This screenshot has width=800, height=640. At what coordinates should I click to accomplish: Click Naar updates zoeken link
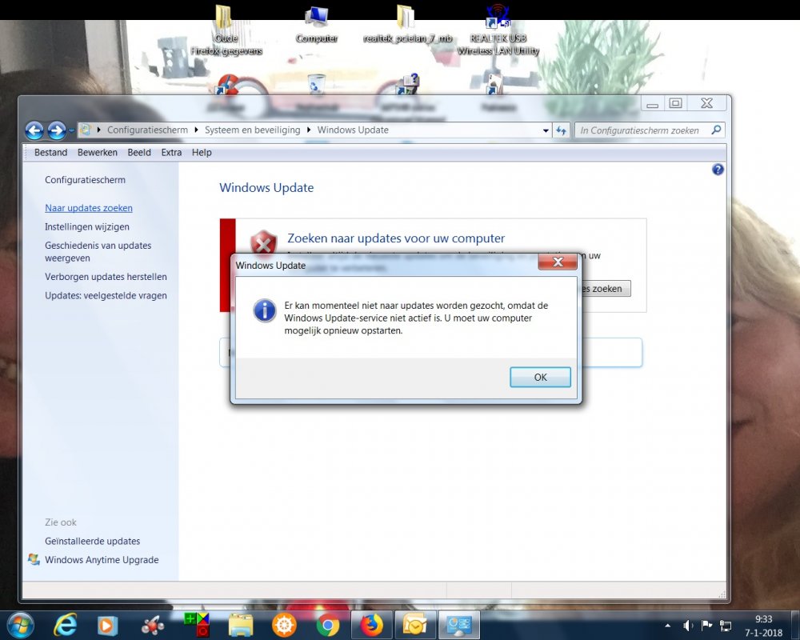[x=89, y=208]
